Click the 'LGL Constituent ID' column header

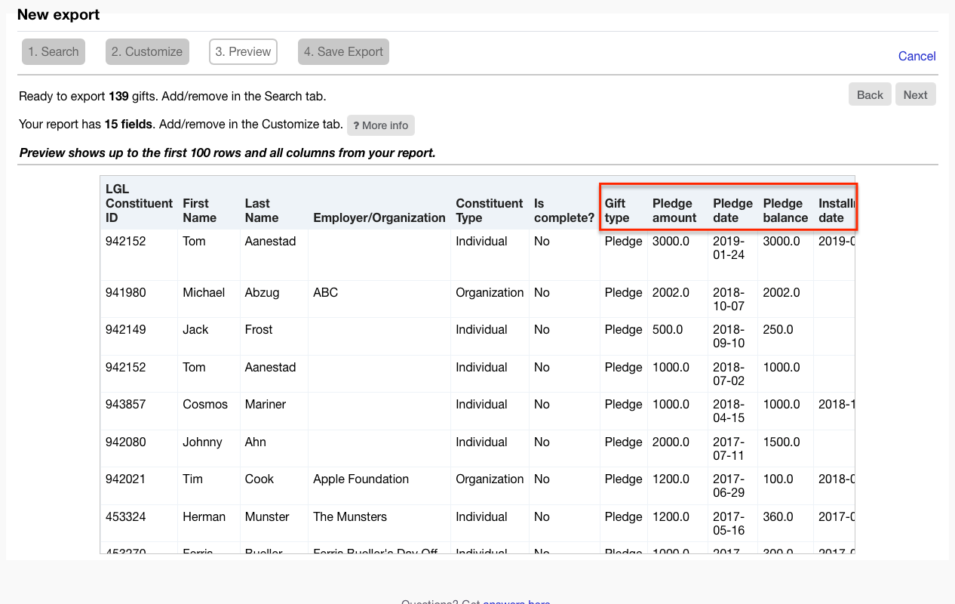tap(139, 203)
